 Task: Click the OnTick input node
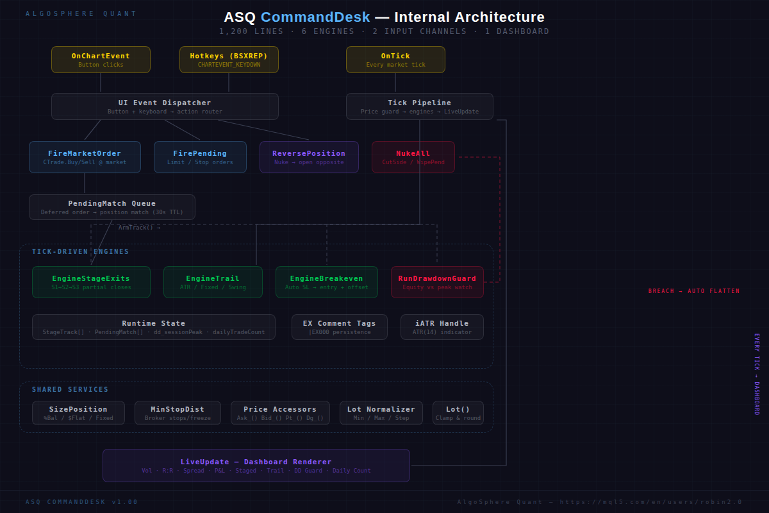[x=395, y=60]
